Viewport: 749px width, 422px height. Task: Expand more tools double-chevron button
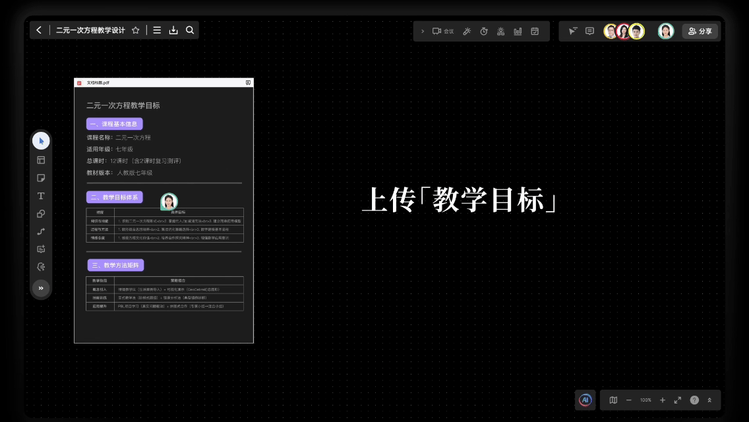tap(41, 288)
